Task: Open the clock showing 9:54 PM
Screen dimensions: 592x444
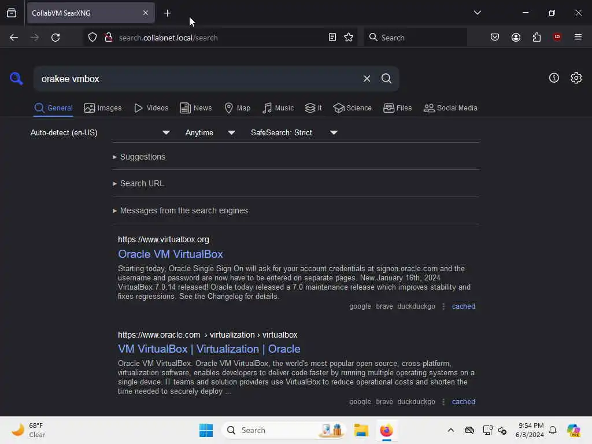Action: [530, 430]
